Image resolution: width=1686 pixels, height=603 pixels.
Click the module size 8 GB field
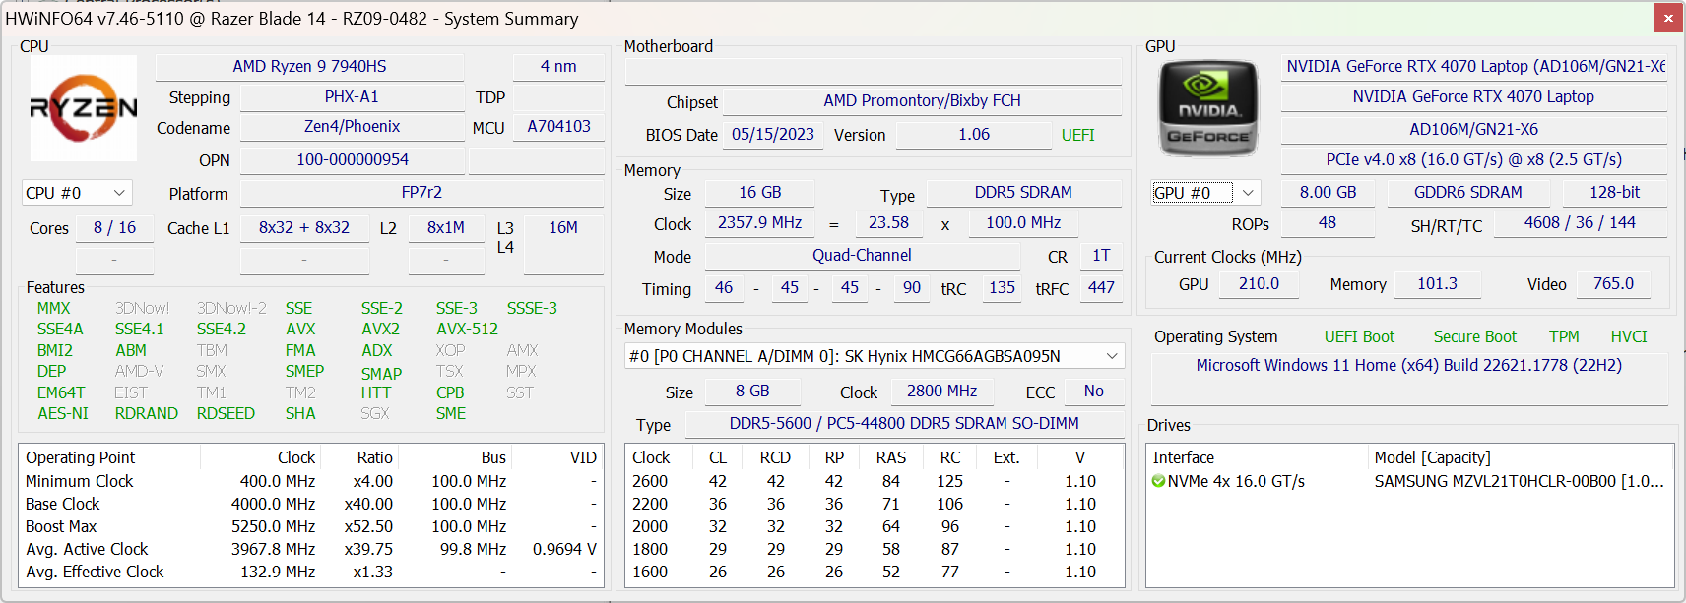tap(752, 391)
